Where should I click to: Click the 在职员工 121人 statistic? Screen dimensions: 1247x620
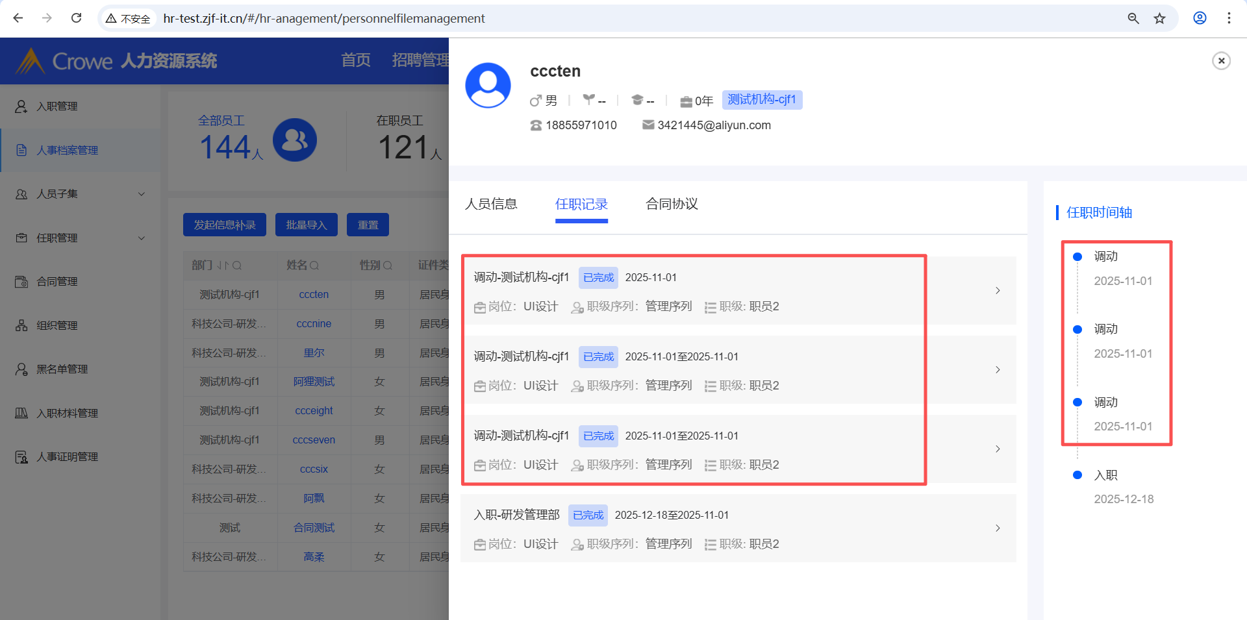point(409,139)
